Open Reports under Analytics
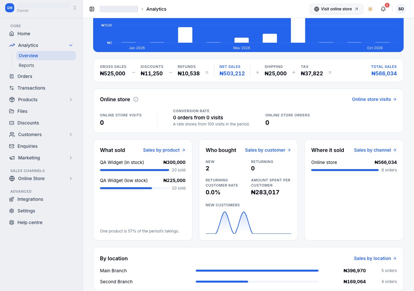This screenshot has height=291, width=414. point(46,65)
